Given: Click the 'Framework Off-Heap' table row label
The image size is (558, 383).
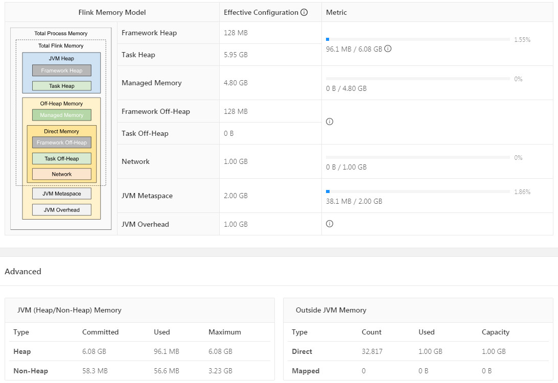Looking at the screenshot, I should click(x=156, y=111).
